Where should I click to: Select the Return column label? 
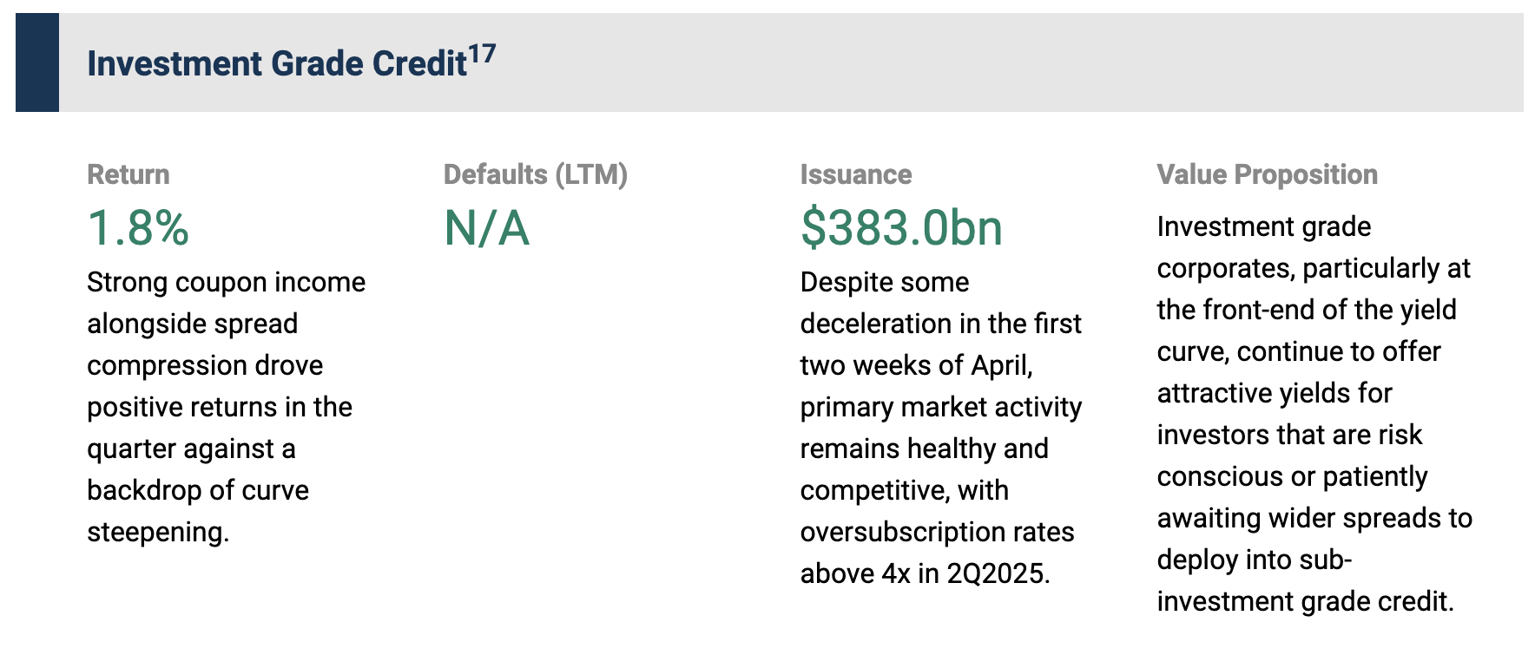coord(128,174)
